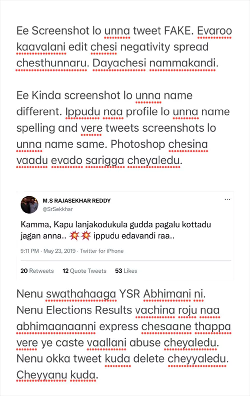
Task: View the 53 Likes list
Action: pyautogui.click(x=126, y=271)
